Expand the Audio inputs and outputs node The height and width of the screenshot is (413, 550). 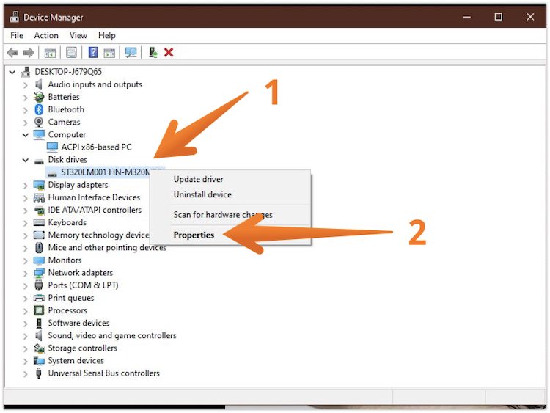tap(26, 84)
